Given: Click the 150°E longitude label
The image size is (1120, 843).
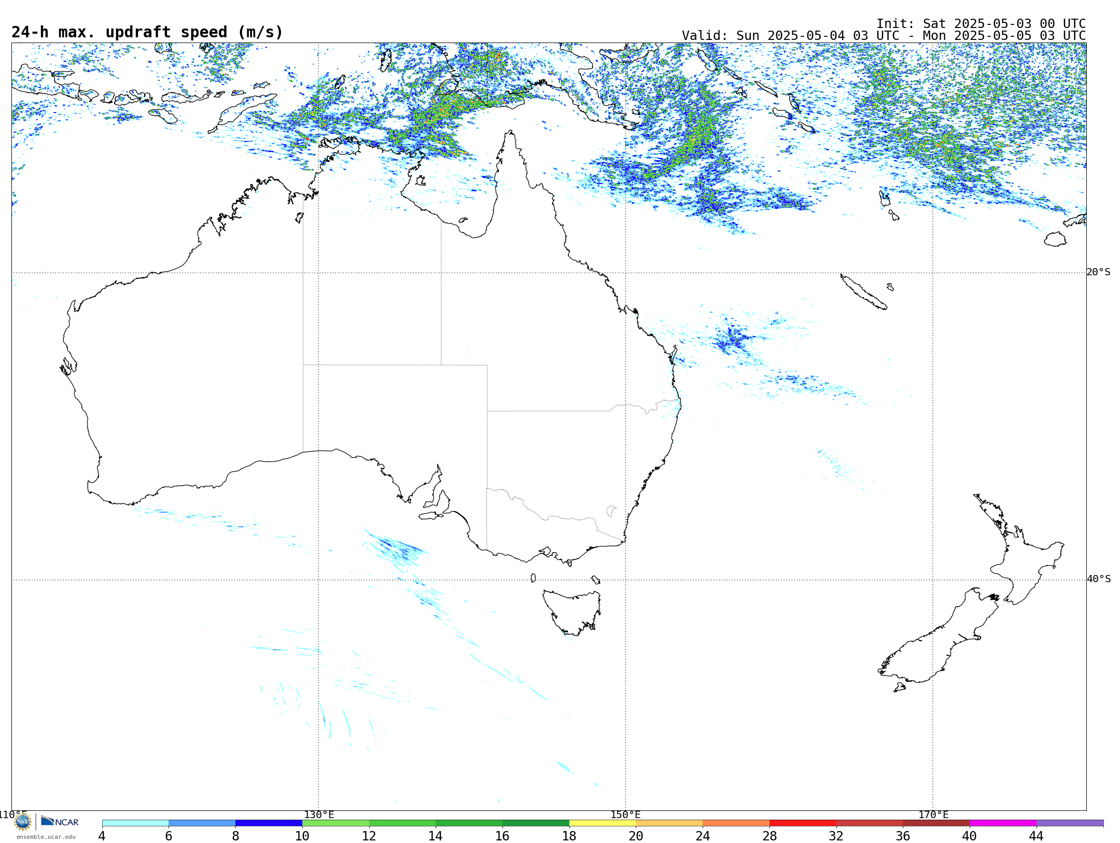Looking at the screenshot, I should (626, 815).
